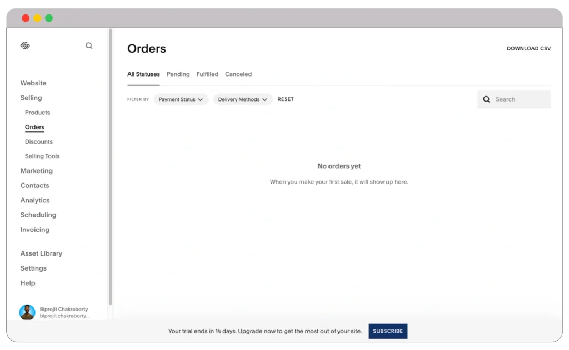Switch to the Pending orders tab
The image size is (569, 350).
[178, 74]
